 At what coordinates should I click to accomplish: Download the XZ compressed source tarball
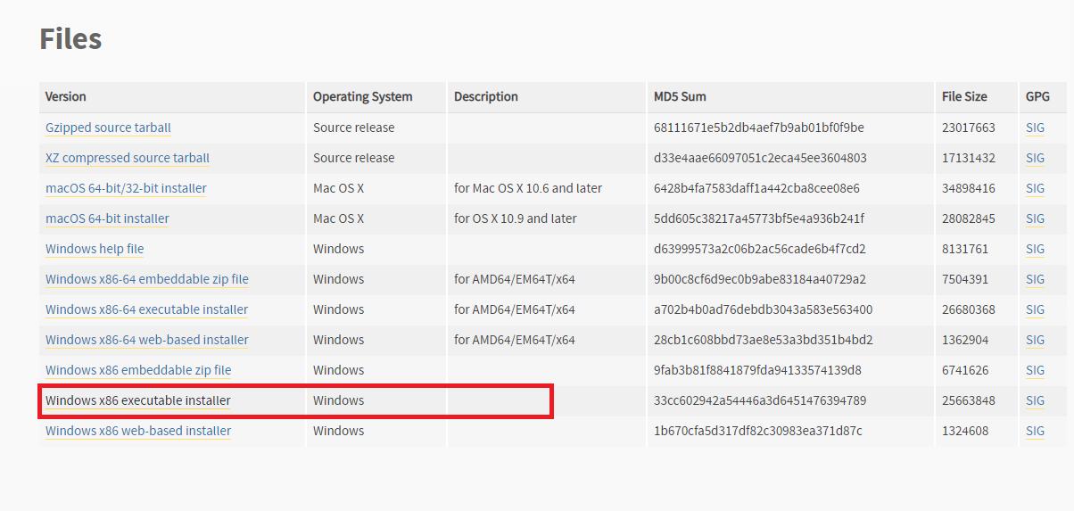pyautogui.click(x=128, y=158)
